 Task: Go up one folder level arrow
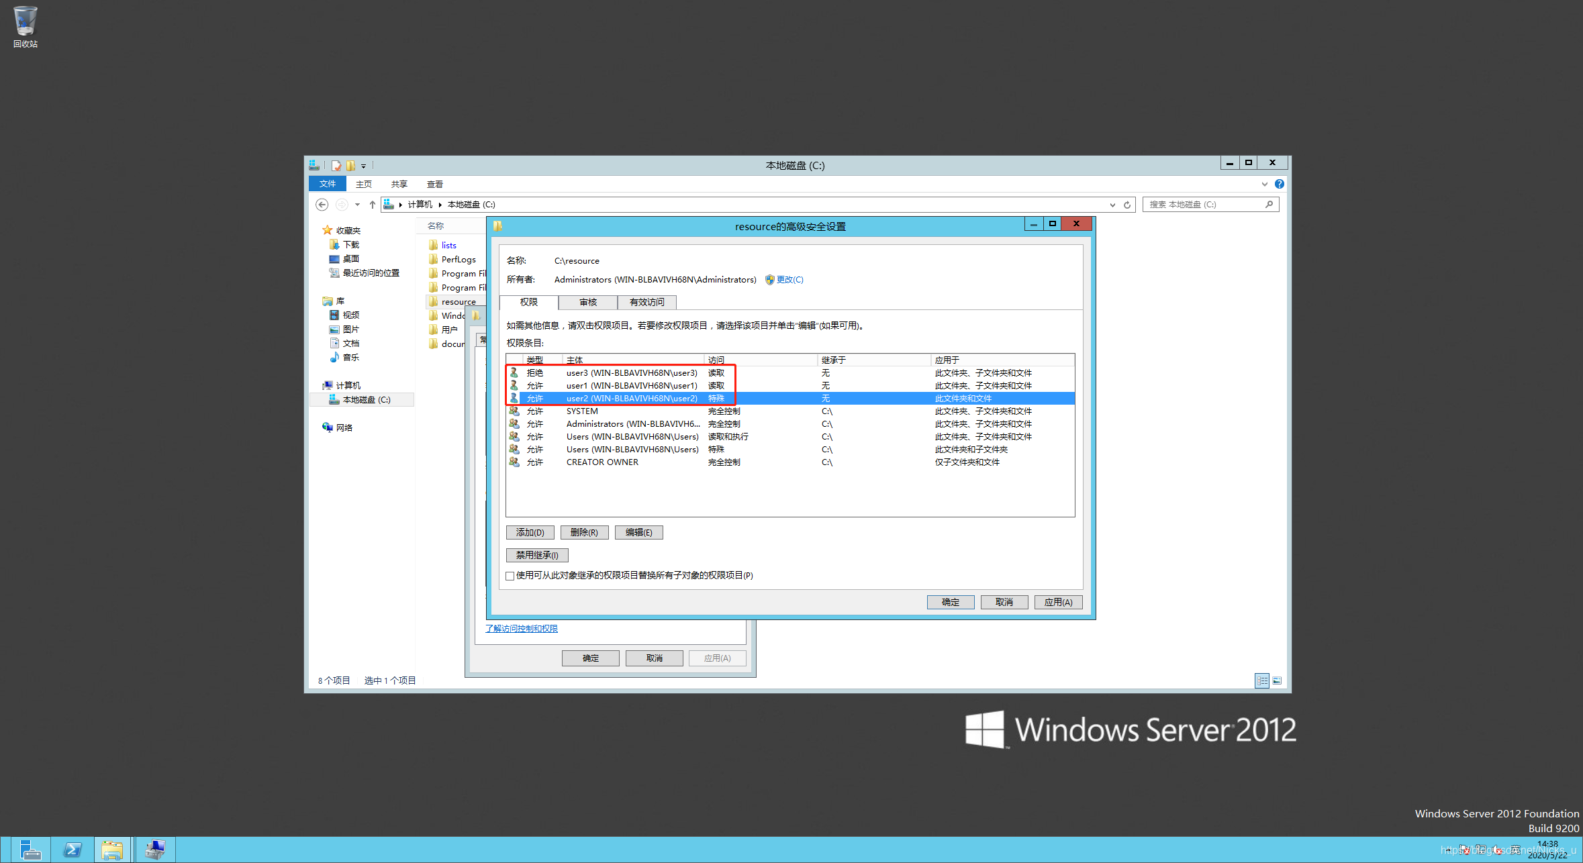pyautogui.click(x=373, y=205)
